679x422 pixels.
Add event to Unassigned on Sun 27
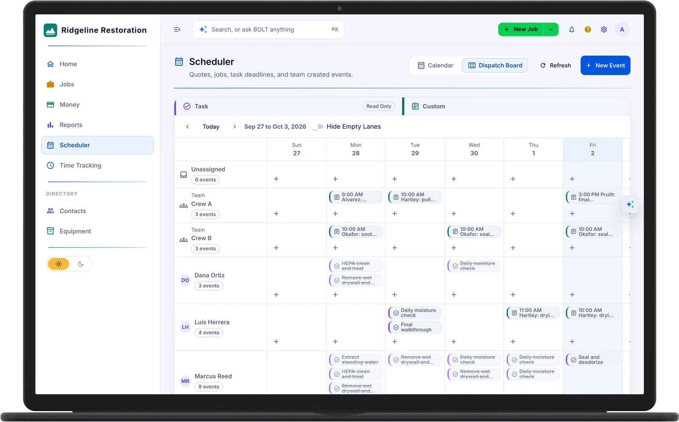click(276, 179)
